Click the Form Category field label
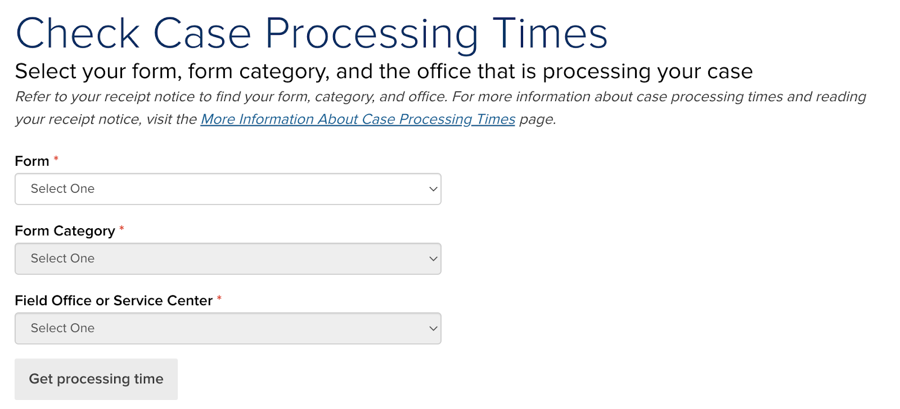Screen dimensions: 900x409 [65, 231]
